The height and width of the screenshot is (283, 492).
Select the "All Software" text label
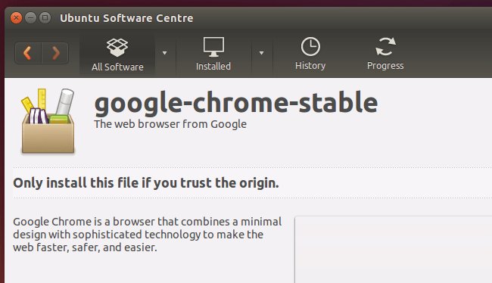117,67
